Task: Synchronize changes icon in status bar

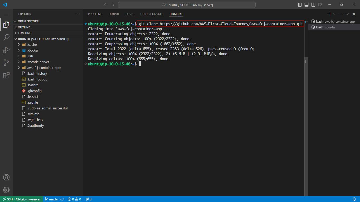Action: tap(62, 199)
